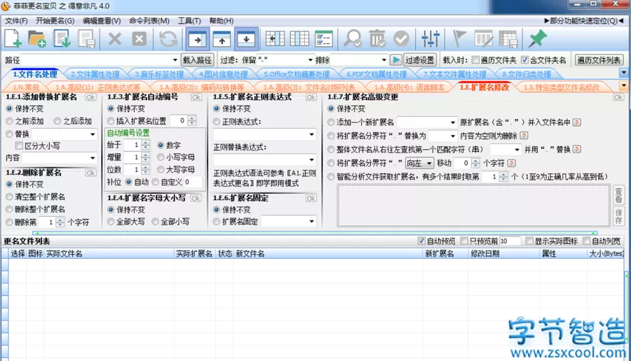Click the table with save disk icon
This screenshot has width=631, height=361.
point(508,39)
